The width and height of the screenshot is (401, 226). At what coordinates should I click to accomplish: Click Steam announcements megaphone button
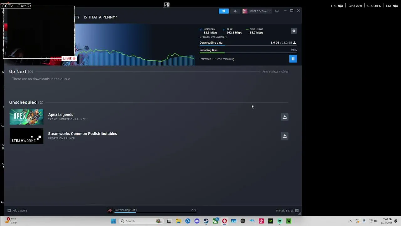point(223,11)
